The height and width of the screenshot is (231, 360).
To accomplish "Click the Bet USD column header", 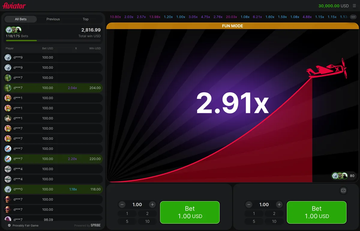I will pyautogui.click(x=47, y=48).
